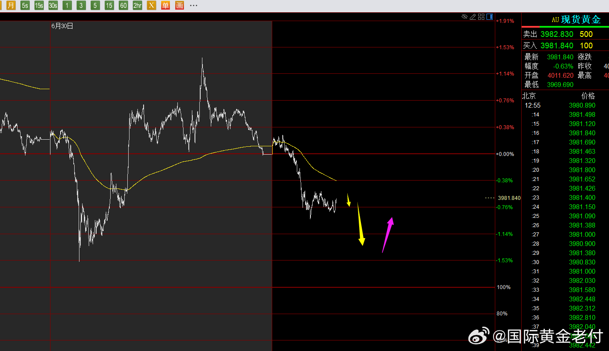Click the -1.53% axis label
This screenshot has height=351, width=609.
(505, 261)
